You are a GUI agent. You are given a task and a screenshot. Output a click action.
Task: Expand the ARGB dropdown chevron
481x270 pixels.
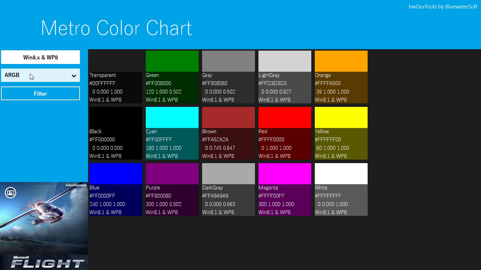pos(74,76)
